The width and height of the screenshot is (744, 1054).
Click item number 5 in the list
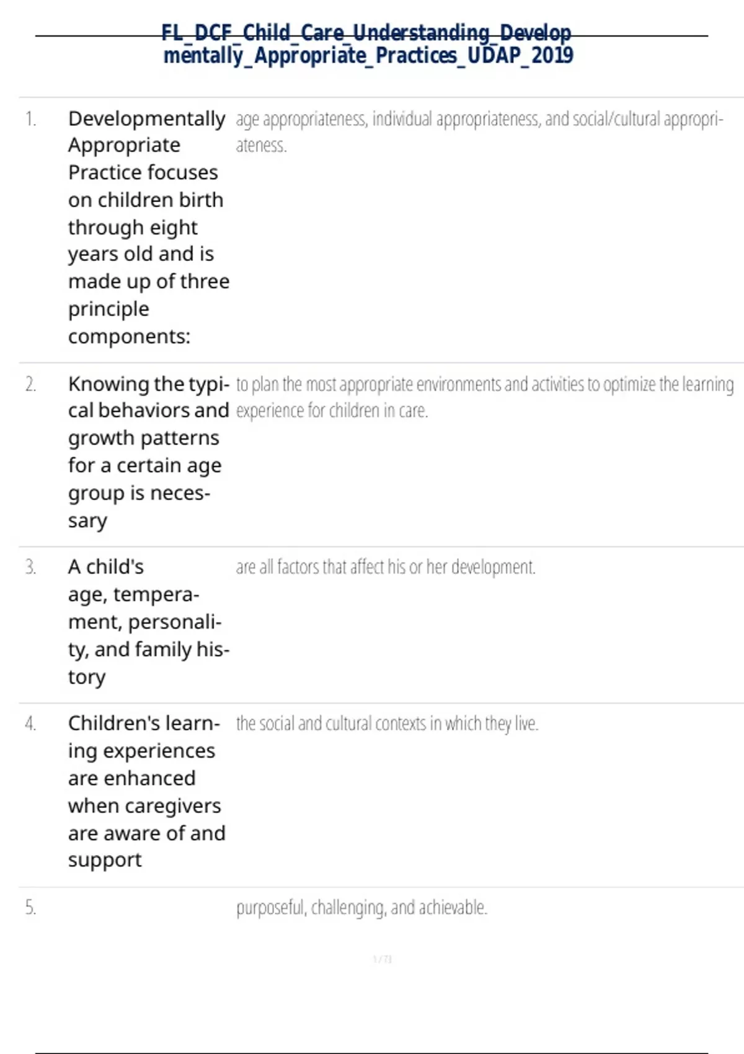pyautogui.click(x=30, y=908)
